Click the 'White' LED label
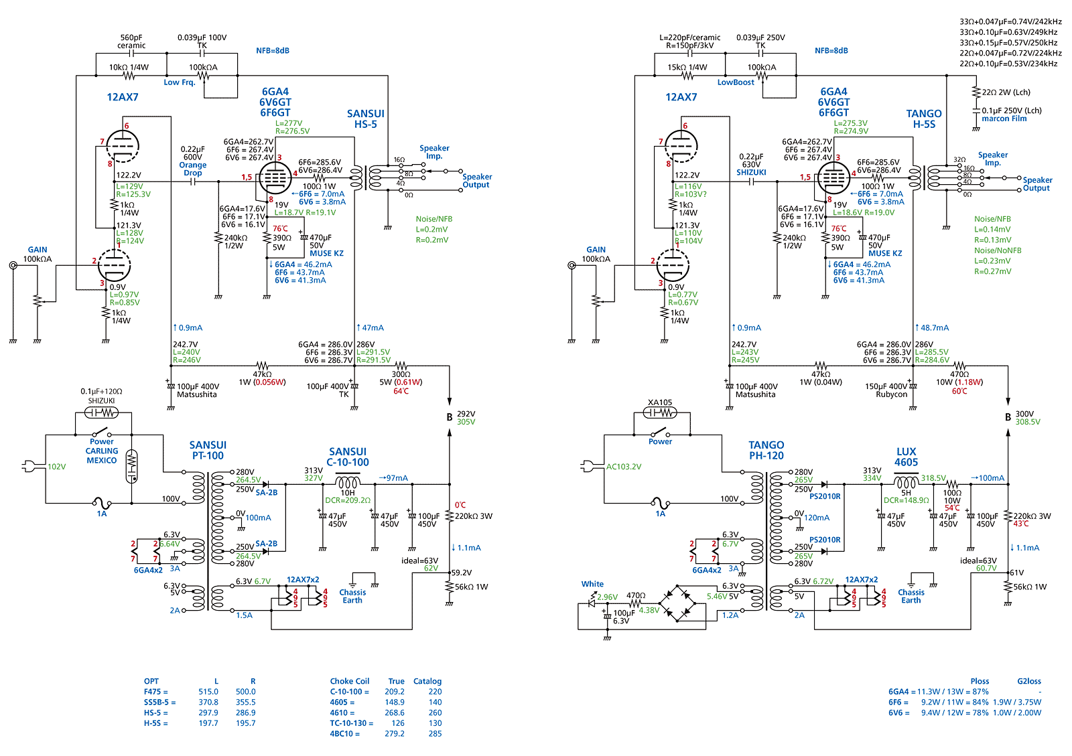Screen dimensions: 1072x756 tap(592, 585)
